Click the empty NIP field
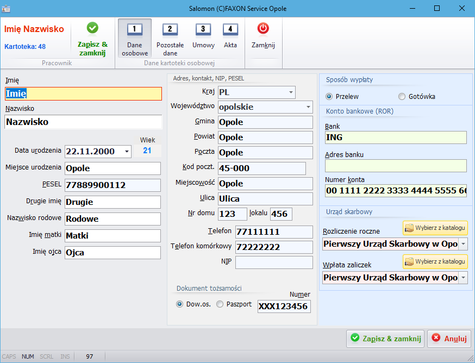The width and height of the screenshot is (475, 363). click(x=274, y=262)
